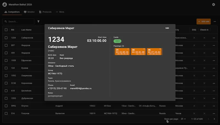
Task: Check the row checkbox for bib 1595
Action: pyautogui.click(x=6, y=98)
